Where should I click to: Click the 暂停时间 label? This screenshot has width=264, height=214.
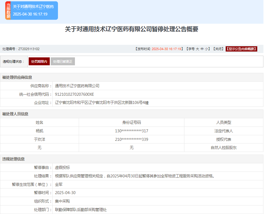click(x=43, y=193)
